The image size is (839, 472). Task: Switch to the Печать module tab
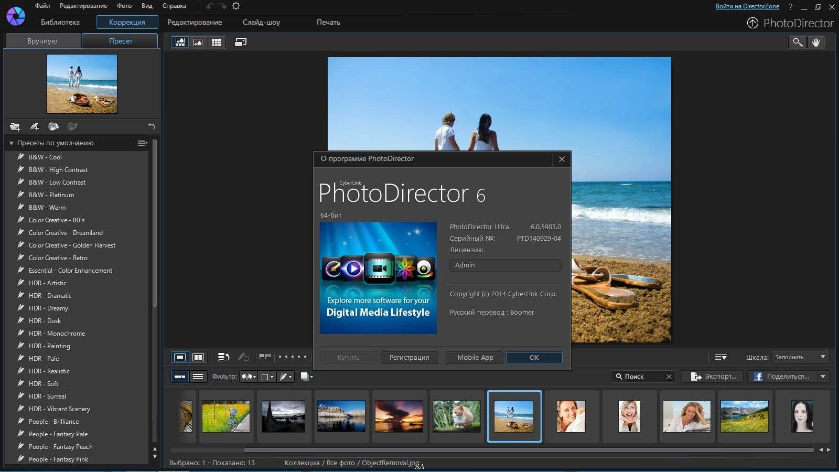(x=328, y=22)
